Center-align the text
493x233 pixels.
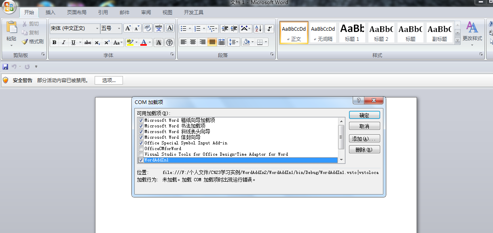pyautogui.click(x=193, y=42)
